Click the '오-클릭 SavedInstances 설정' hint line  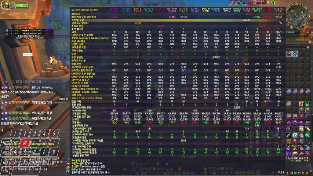coord(88,166)
